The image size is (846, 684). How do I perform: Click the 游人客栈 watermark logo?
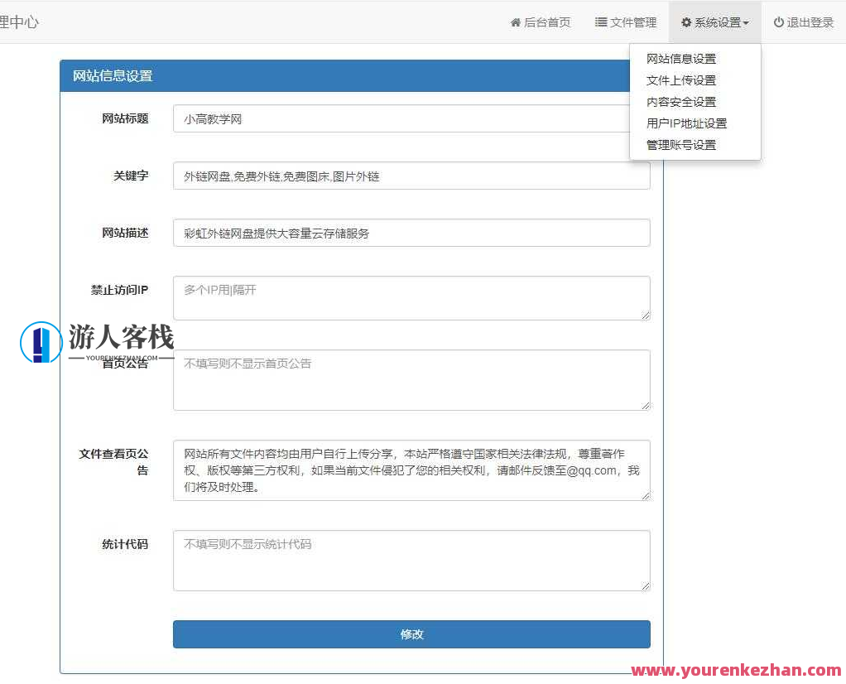(x=99, y=341)
